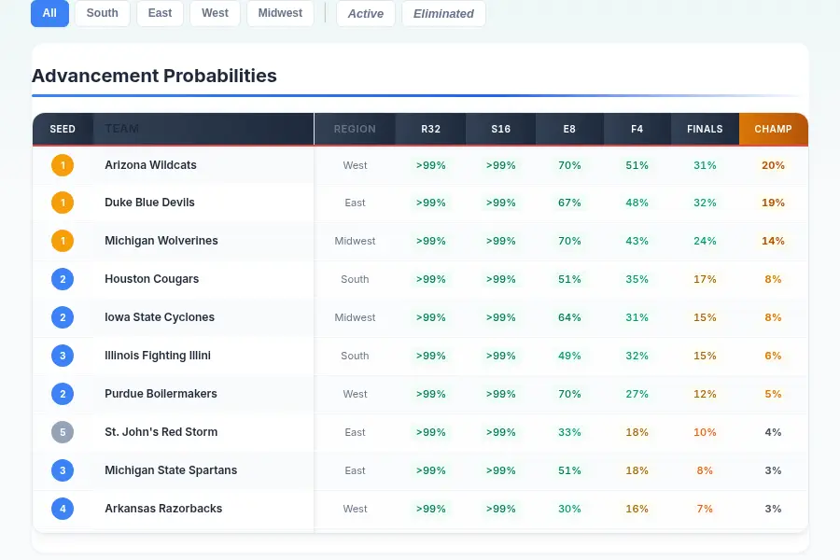Filter teams by Midwest region

tap(280, 13)
